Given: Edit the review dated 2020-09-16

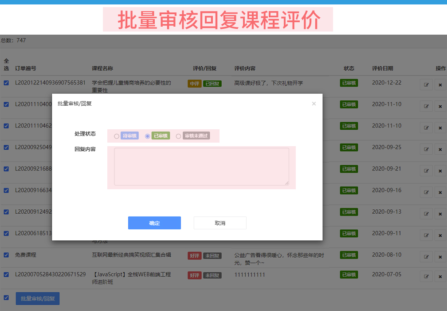Looking at the screenshot, I should coord(426,192).
